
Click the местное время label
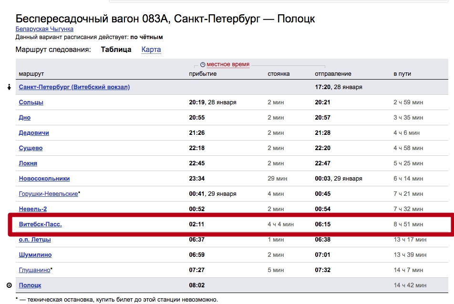click(227, 64)
